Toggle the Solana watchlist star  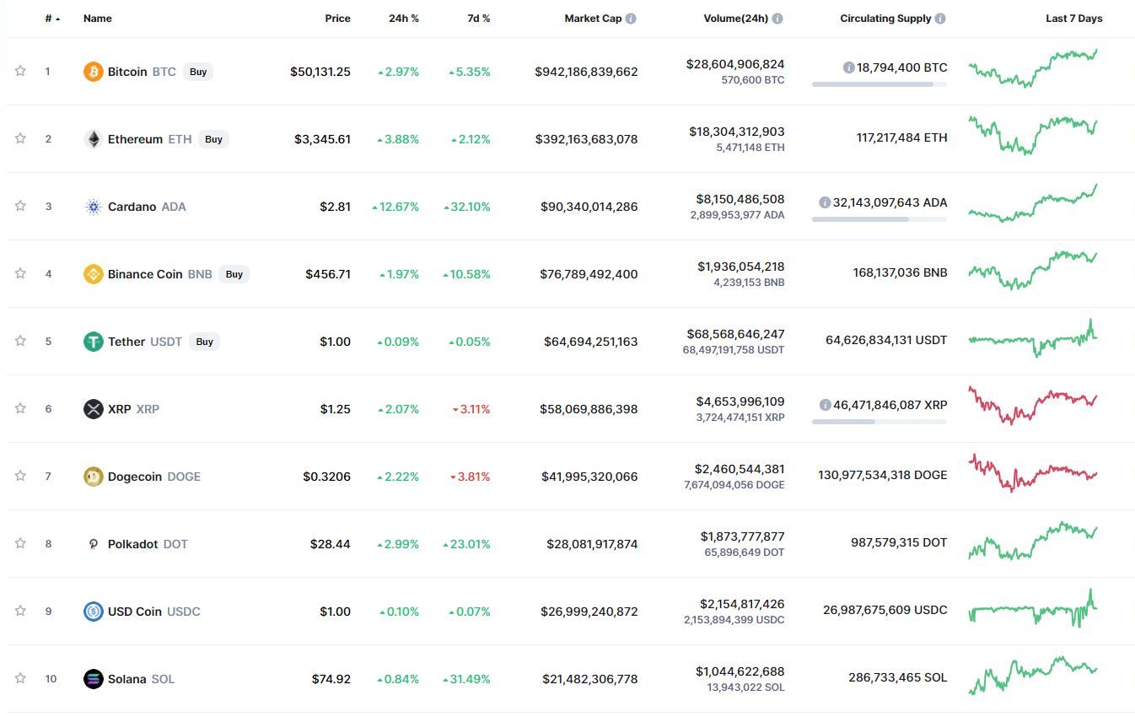pyautogui.click(x=20, y=678)
